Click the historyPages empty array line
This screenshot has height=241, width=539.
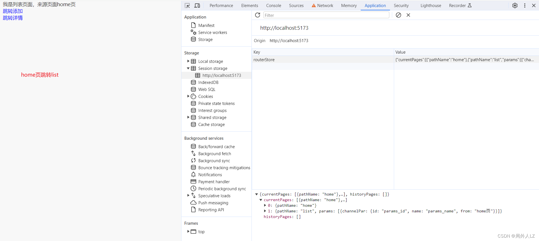282,217
